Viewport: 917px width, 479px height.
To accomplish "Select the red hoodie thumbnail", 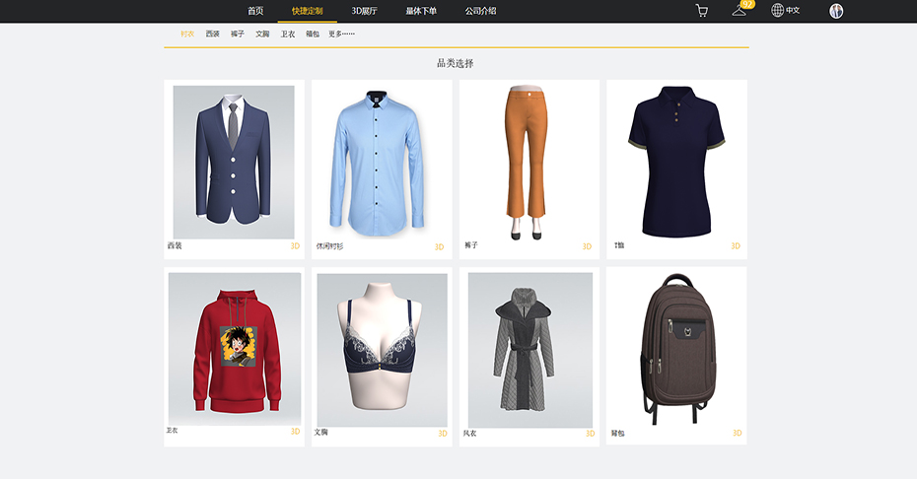I will pos(234,349).
